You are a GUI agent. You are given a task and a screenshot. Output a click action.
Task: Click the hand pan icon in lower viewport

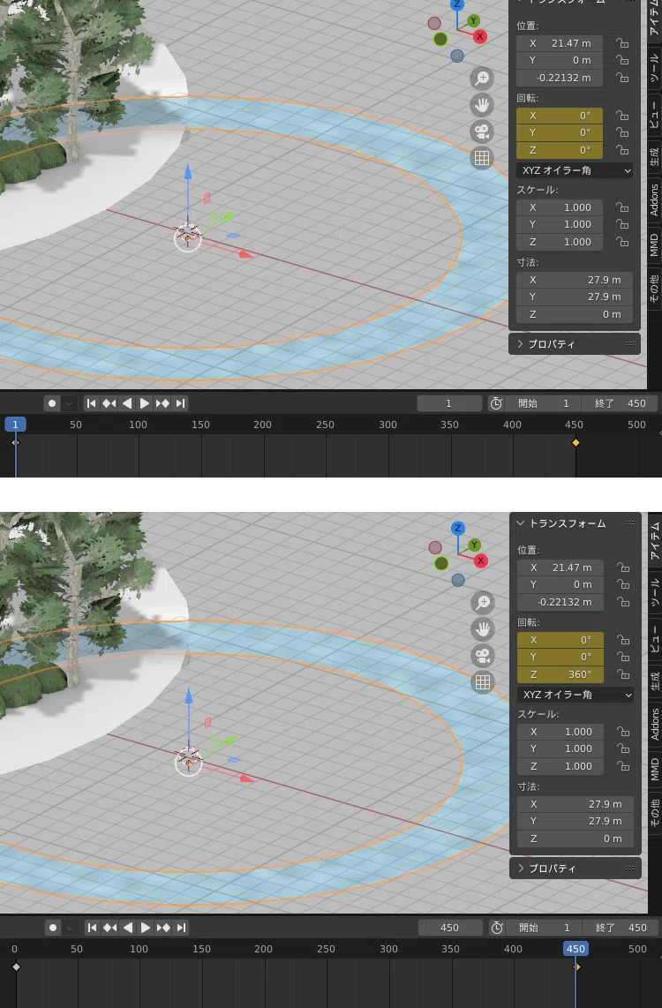[483, 628]
